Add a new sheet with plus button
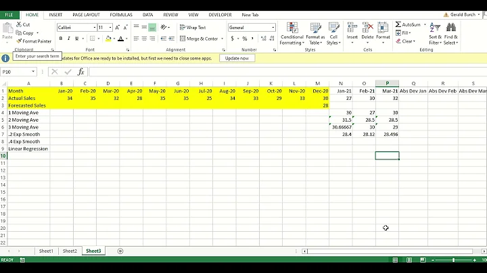Viewport: 487px width, 273px height. (x=120, y=251)
